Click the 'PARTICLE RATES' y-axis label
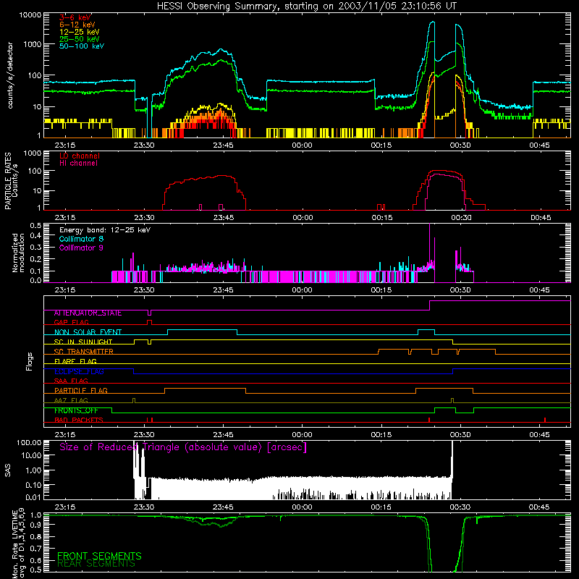 [8, 181]
